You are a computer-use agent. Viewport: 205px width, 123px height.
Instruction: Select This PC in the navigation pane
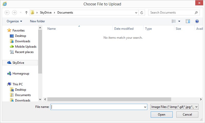pyautogui.click(x=18, y=84)
